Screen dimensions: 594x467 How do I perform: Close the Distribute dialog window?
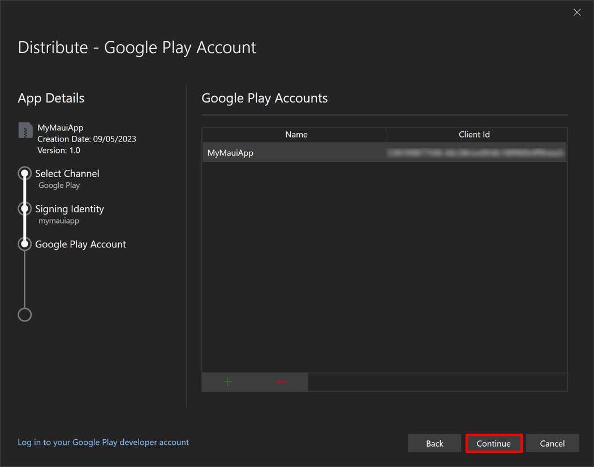click(577, 12)
